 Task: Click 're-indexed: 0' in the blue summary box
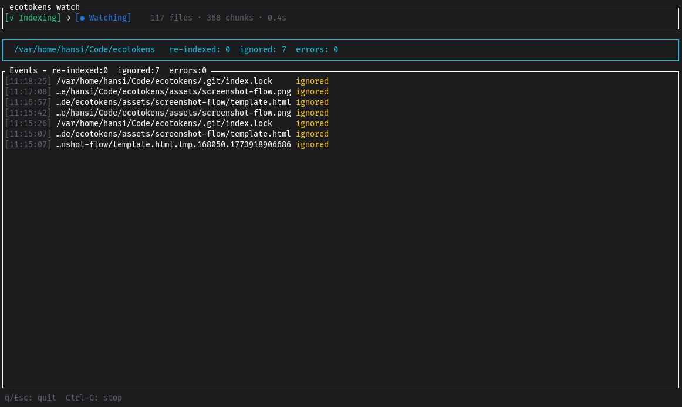click(200, 50)
